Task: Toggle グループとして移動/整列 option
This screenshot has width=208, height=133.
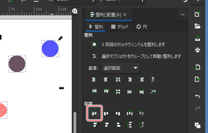Action: coord(94,56)
